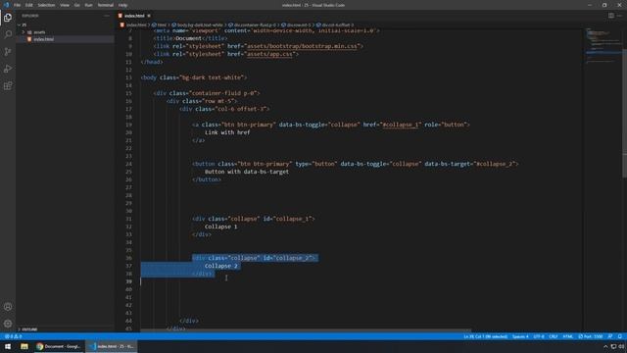Image resolution: width=627 pixels, height=353 pixels.
Task: Open the View menu
Action: click(x=65, y=5)
